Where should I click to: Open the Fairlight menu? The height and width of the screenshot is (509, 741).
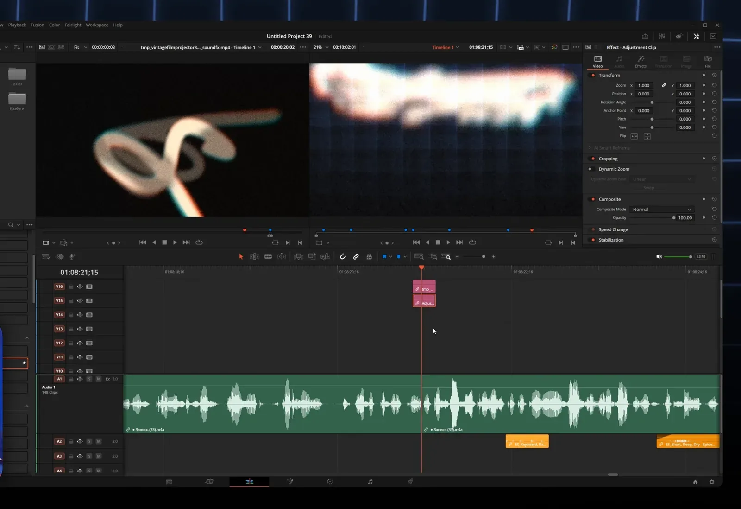(73, 25)
